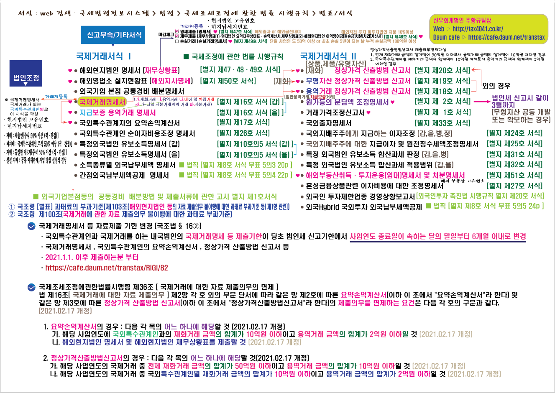This screenshot has width=555, height=393.
Task: Click the heart icon beside 거래가격조정신고서
Action: click(368, 112)
